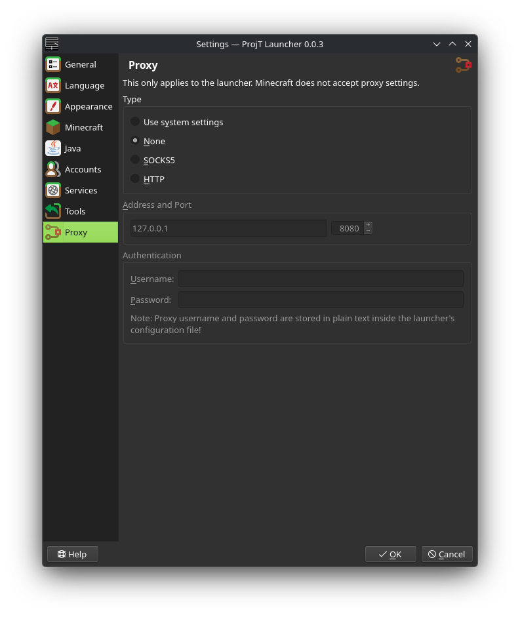Discard changes with Cancel button
Viewport: 520px width, 617px height.
point(447,554)
